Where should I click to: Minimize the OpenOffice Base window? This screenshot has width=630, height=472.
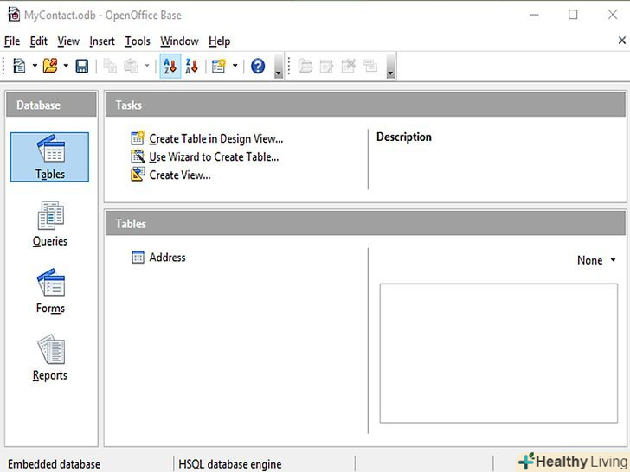pyautogui.click(x=534, y=15)
